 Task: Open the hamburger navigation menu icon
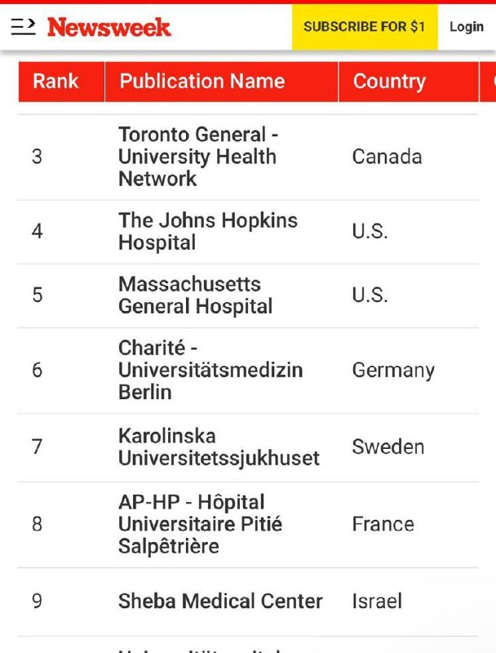tap(23, 27)
